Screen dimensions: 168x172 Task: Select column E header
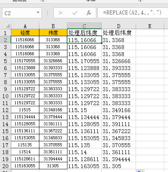(x=150, y=26)
